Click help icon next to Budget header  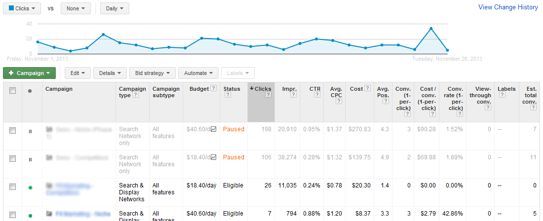coord(214,88)
